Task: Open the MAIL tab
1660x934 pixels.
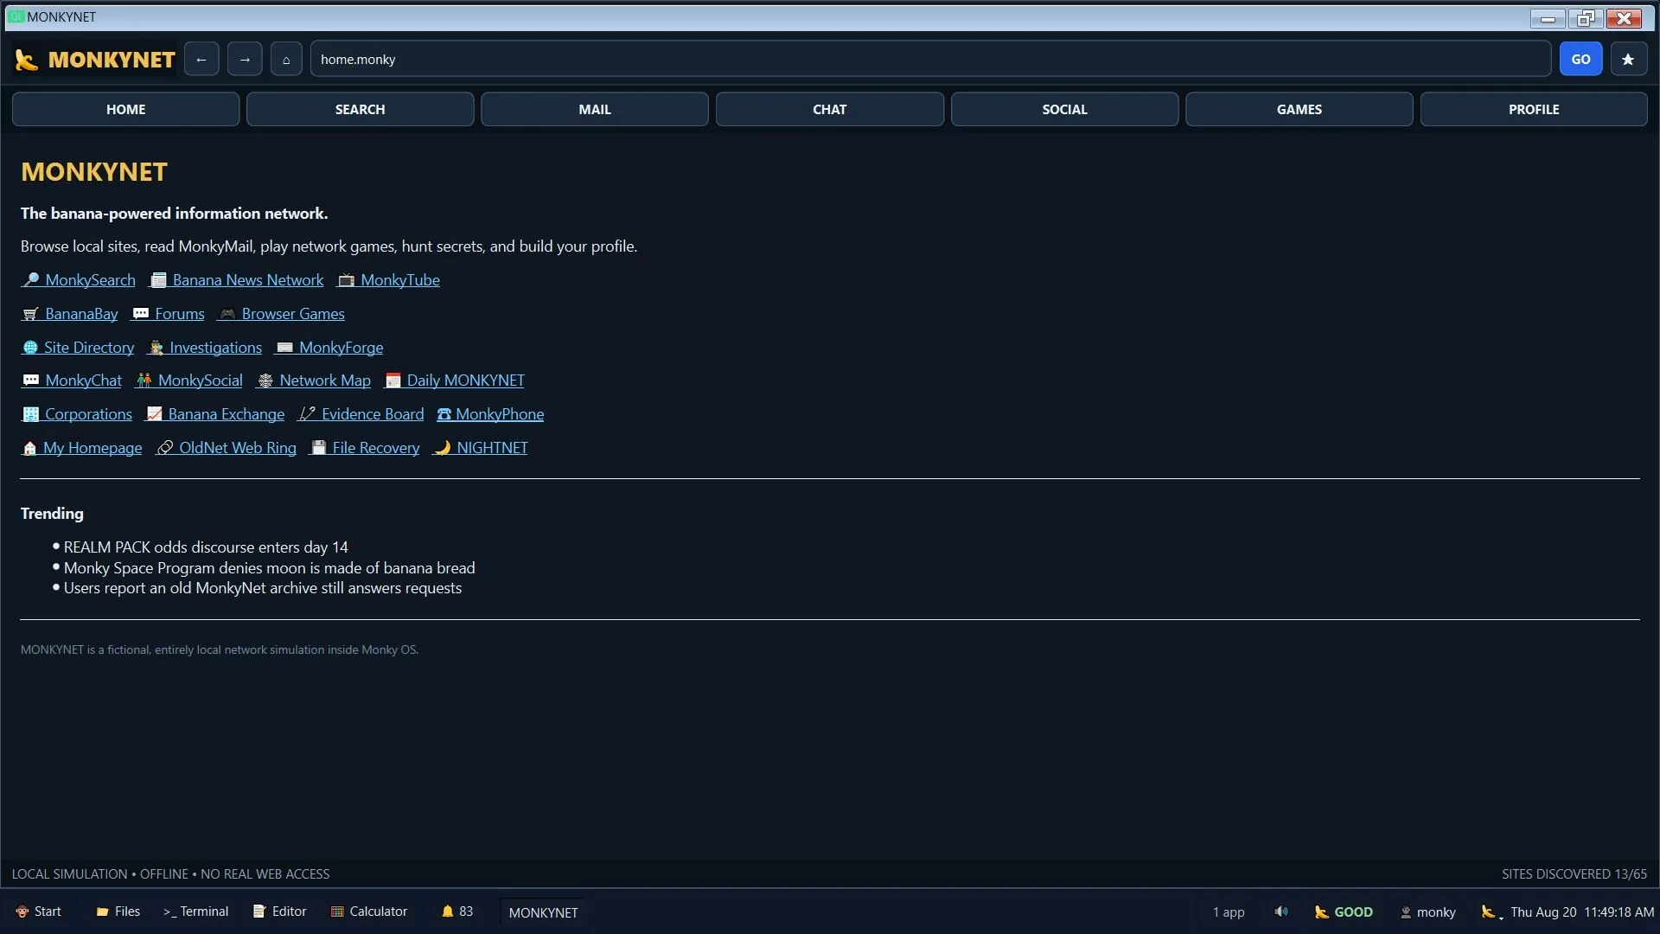Action: (595, 109)
